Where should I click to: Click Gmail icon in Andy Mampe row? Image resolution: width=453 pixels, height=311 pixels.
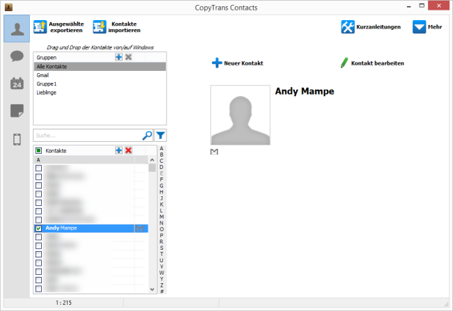[139, 228]
